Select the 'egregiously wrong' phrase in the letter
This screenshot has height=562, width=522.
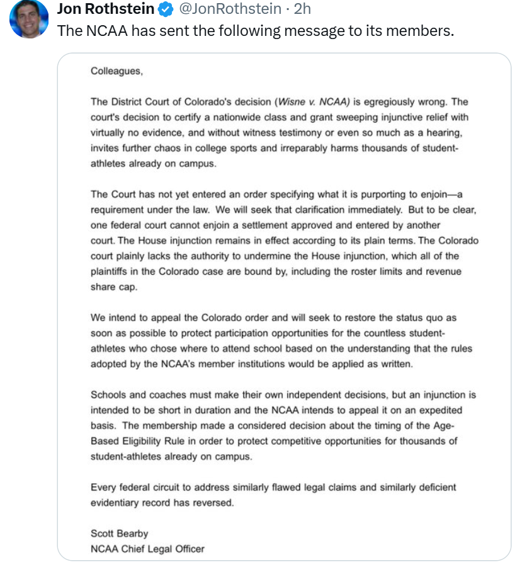pos(406,102)
